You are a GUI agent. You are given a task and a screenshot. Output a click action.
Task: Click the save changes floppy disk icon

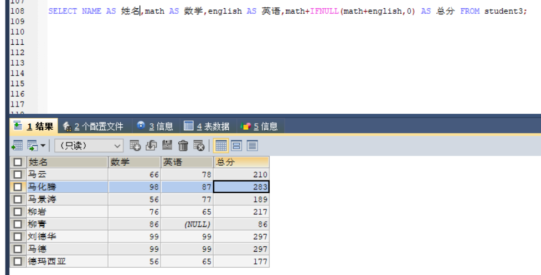coord(167,146)
